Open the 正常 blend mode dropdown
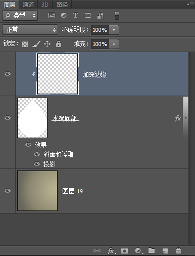 tap(30, 30)
